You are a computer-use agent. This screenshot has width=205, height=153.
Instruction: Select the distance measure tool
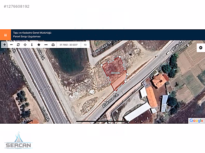46,45
